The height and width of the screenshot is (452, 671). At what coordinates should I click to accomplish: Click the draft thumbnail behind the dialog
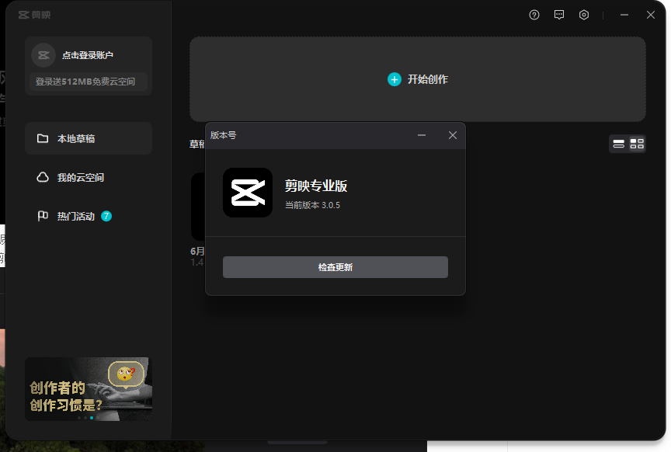[x=198, y=207]
